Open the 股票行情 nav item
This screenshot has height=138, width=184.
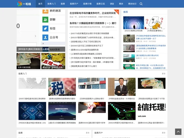87,4
